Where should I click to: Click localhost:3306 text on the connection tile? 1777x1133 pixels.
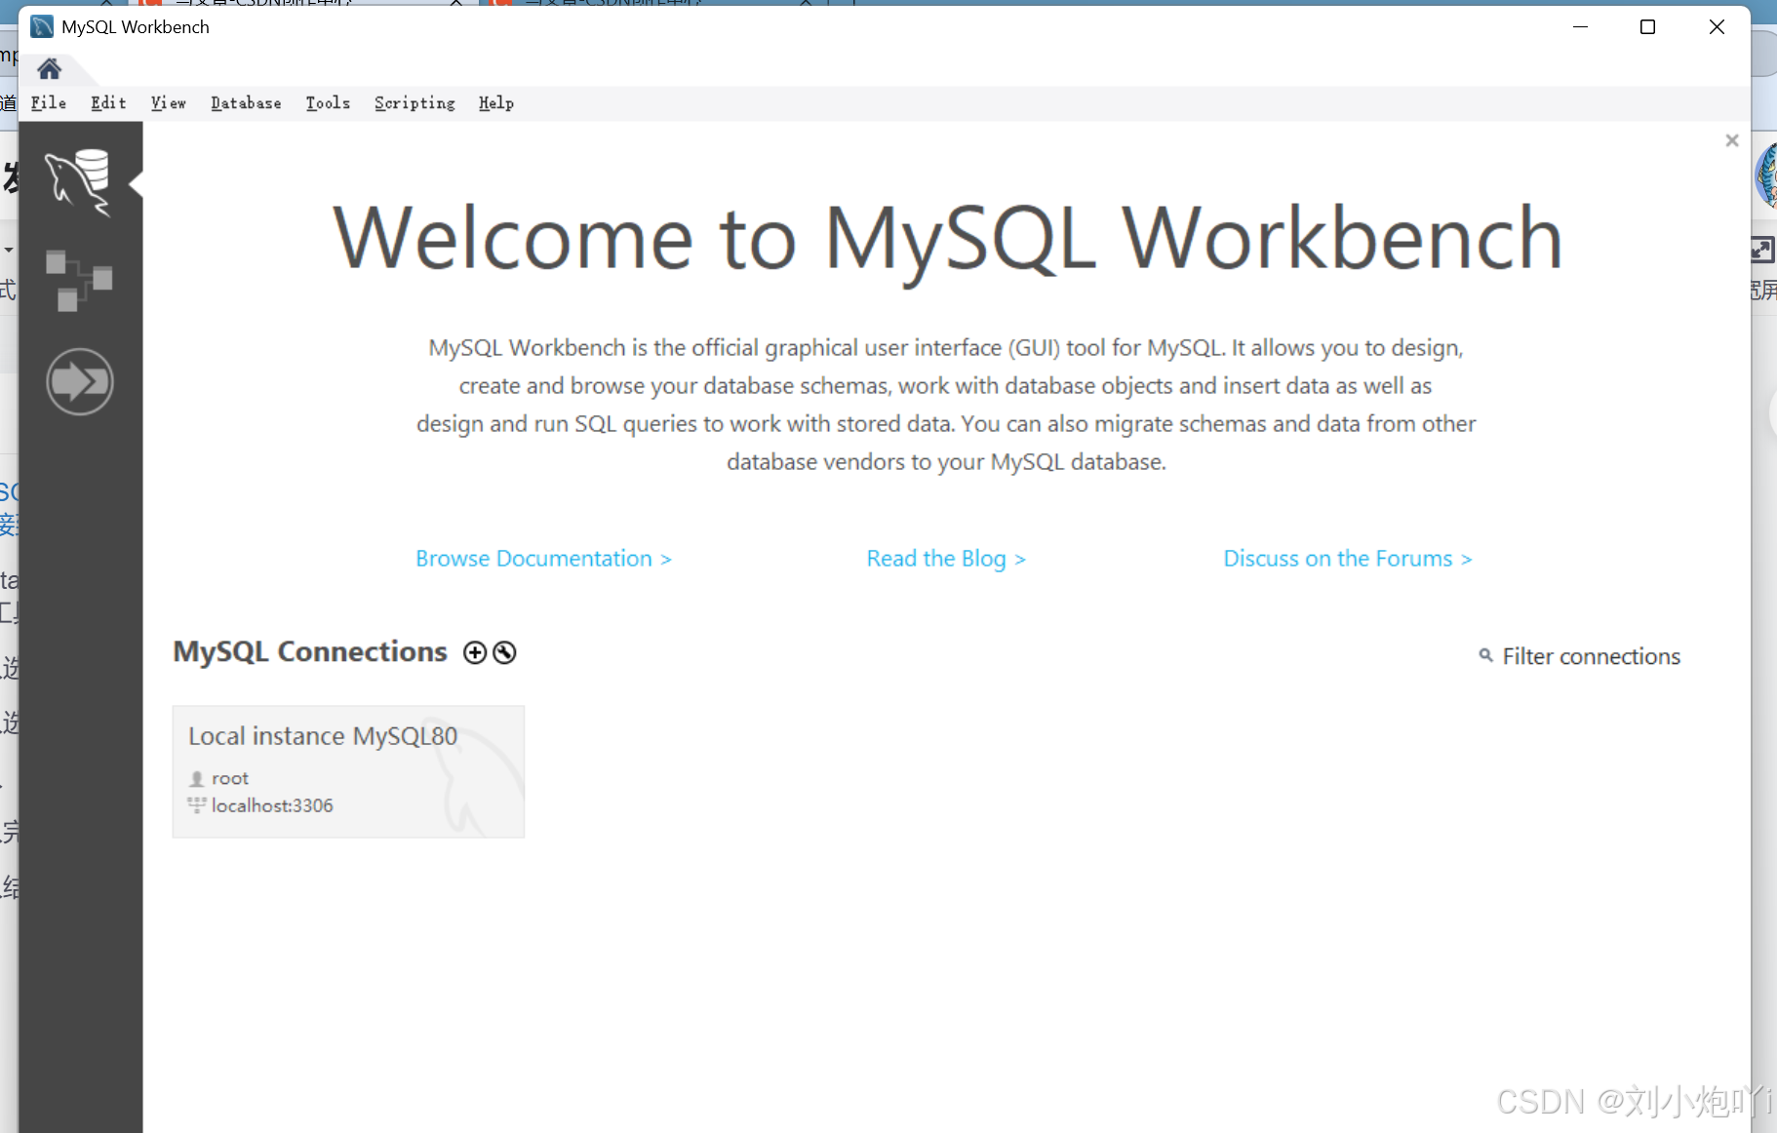tap(272, 805)
